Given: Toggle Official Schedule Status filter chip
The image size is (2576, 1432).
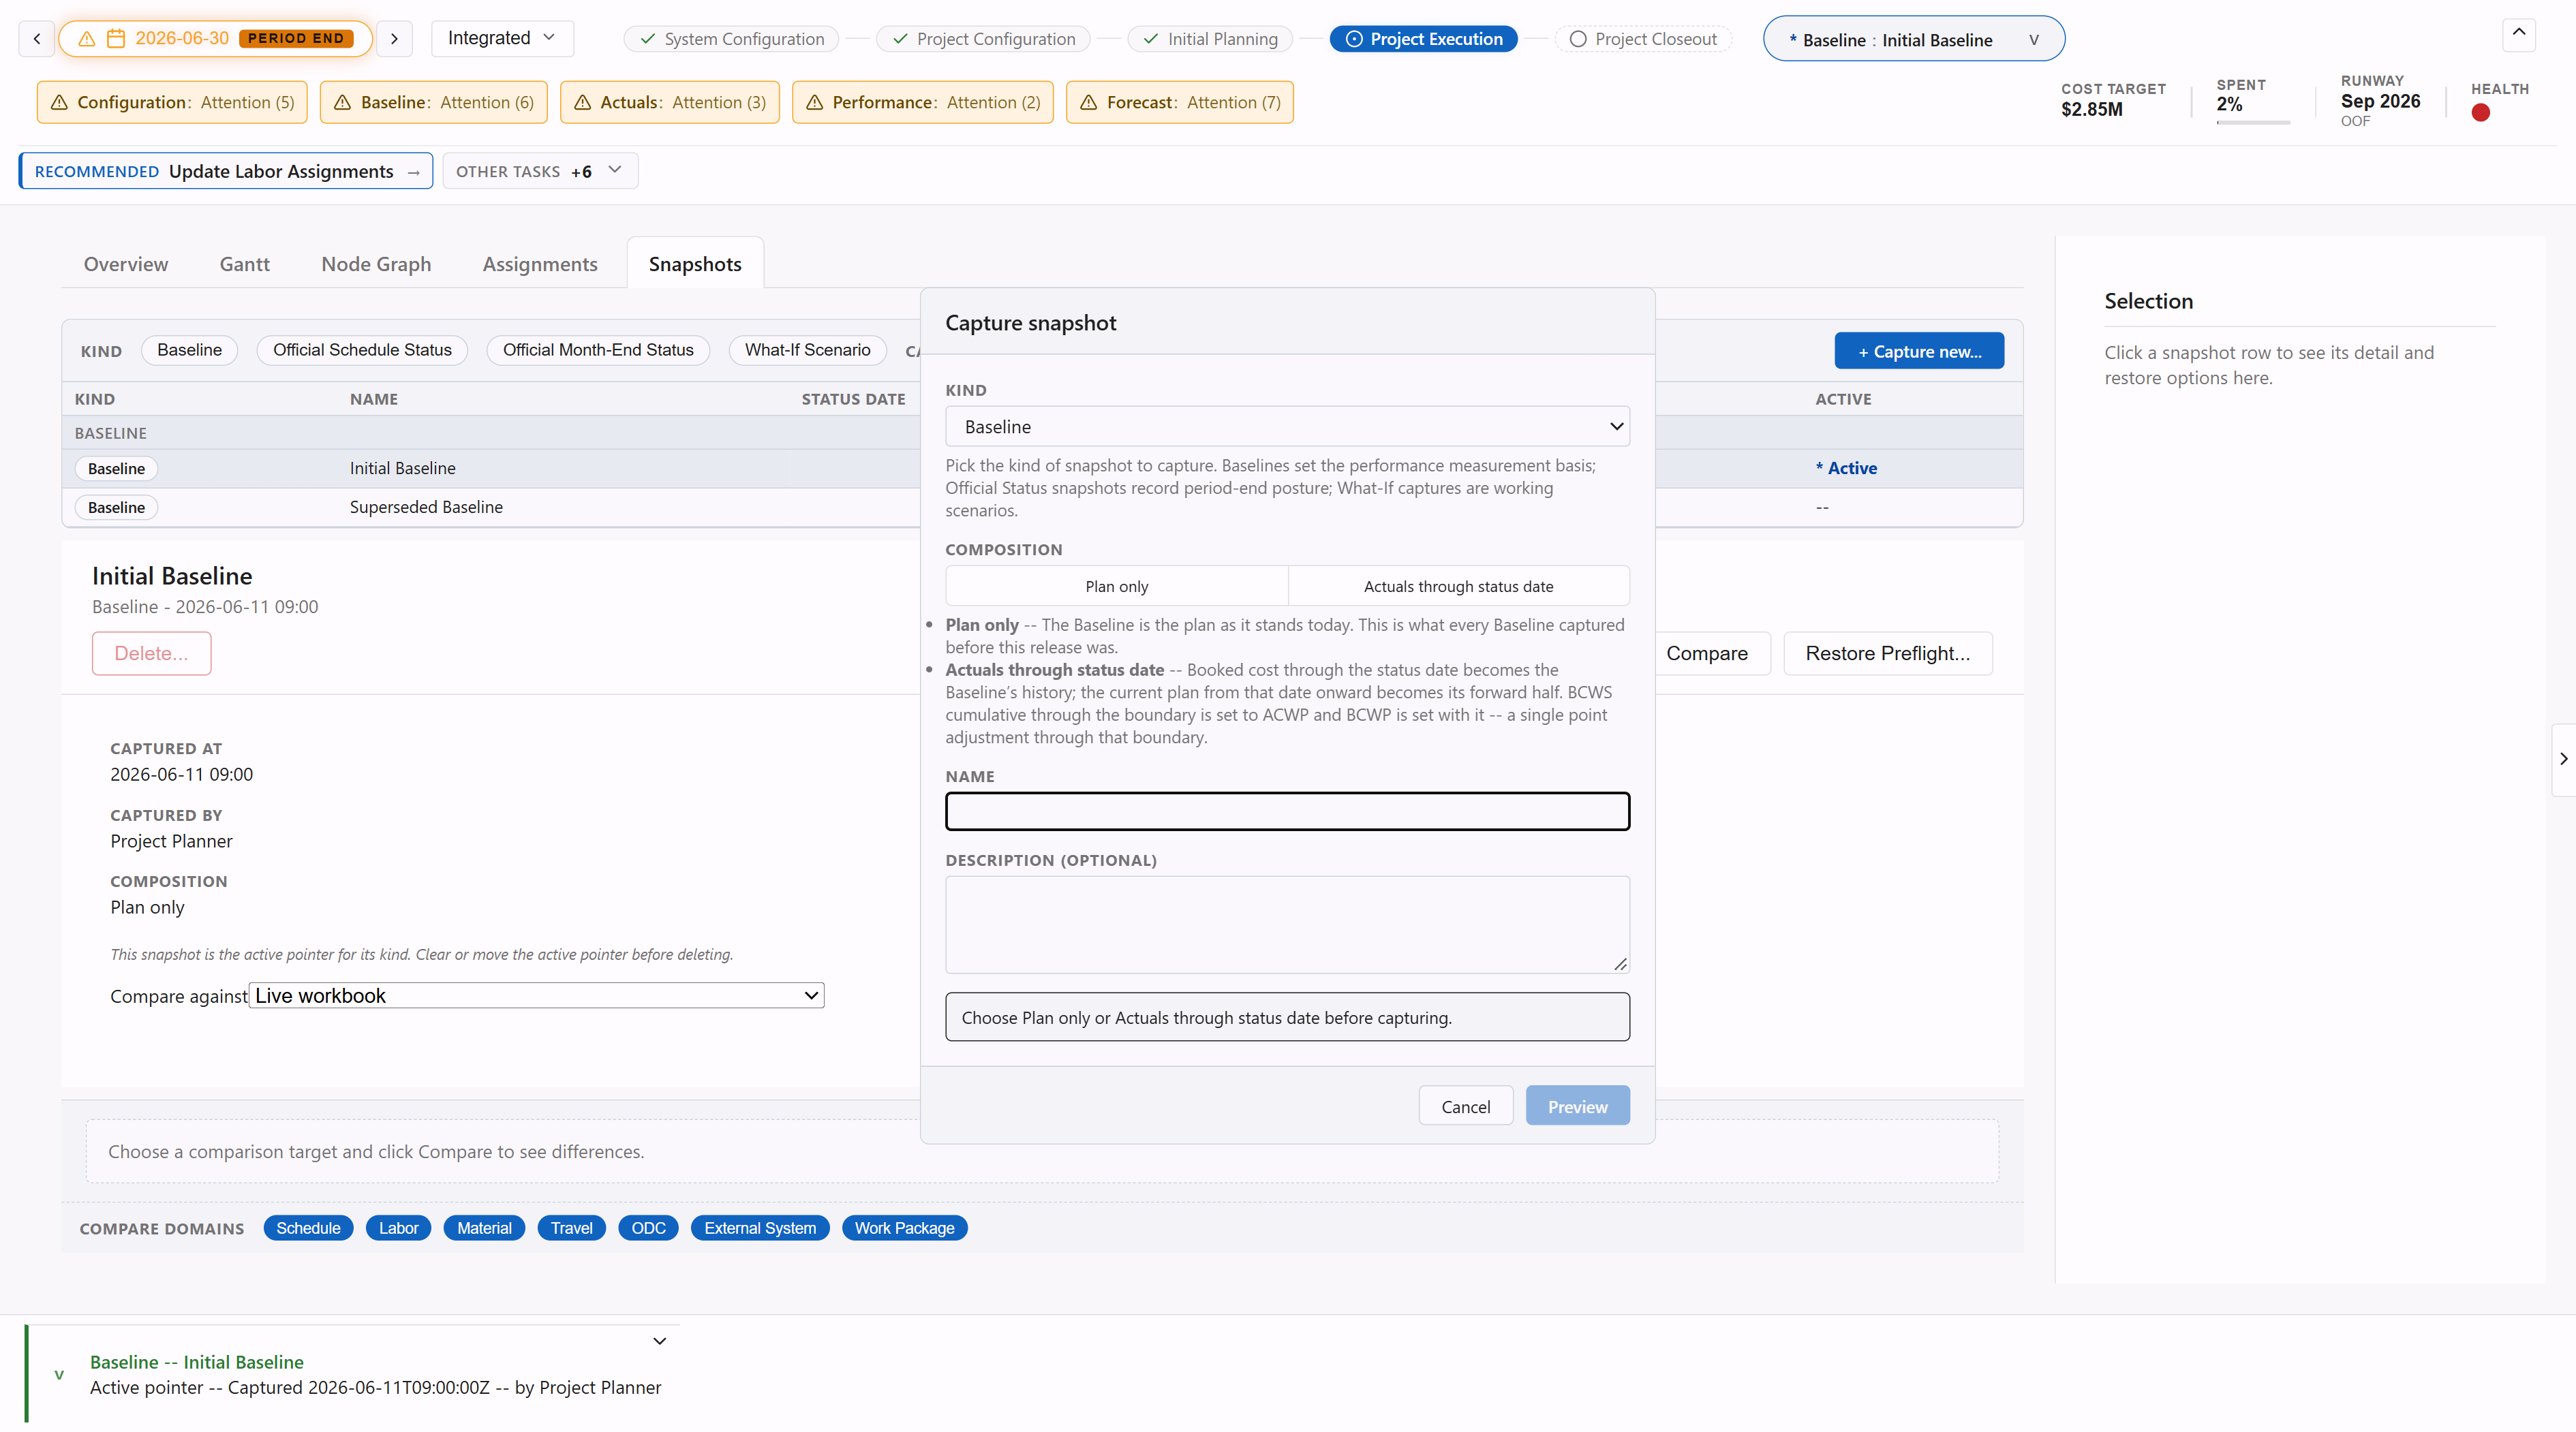Looking at the screenshot, I should 362,350.
